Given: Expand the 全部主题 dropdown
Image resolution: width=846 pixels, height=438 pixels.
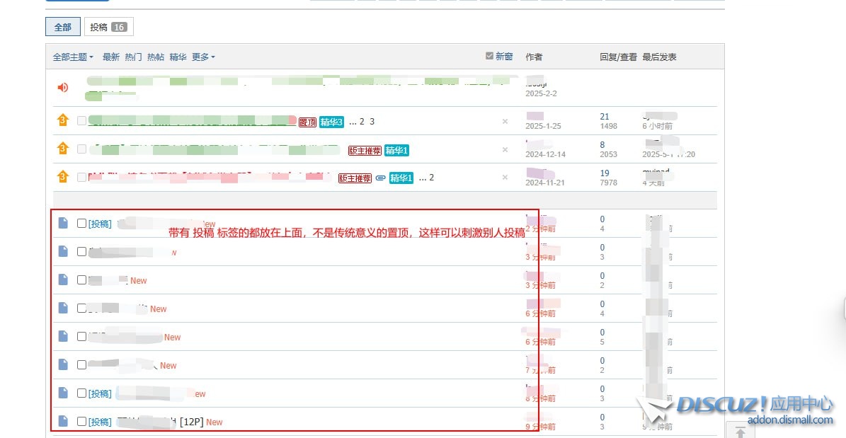Looking at the screenshot, I should click(x=73, y=57).
